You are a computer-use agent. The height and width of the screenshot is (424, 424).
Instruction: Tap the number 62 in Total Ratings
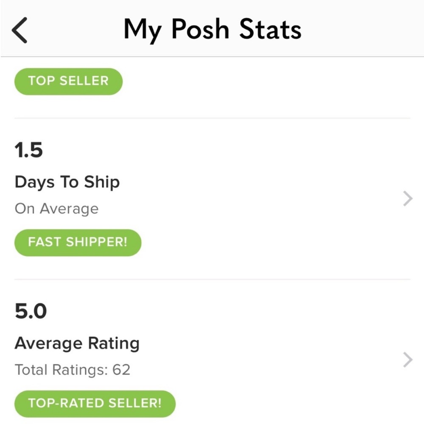(x=121, y=370)
